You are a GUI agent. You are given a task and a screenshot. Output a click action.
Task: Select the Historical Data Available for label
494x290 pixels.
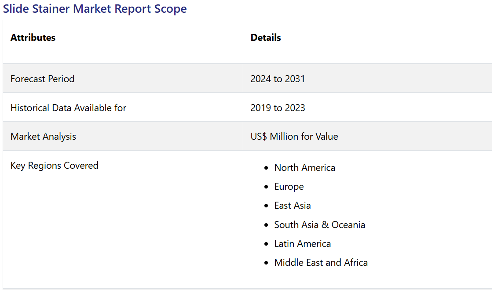click(68, 108)
